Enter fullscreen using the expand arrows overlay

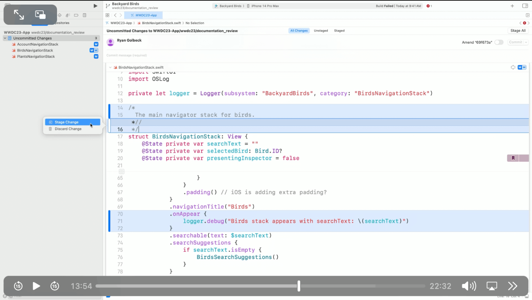(x=19, y=15)
